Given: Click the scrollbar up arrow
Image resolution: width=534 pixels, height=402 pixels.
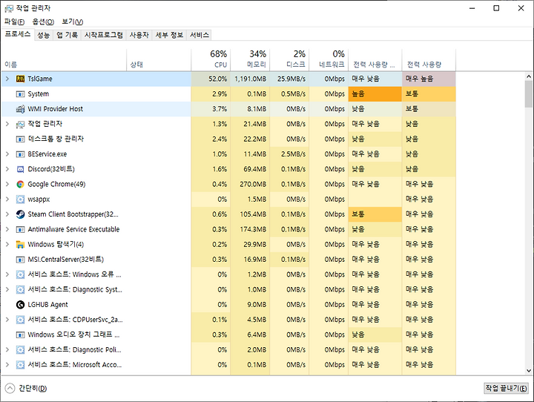Looking at the screenshot, I should point(528,76).
